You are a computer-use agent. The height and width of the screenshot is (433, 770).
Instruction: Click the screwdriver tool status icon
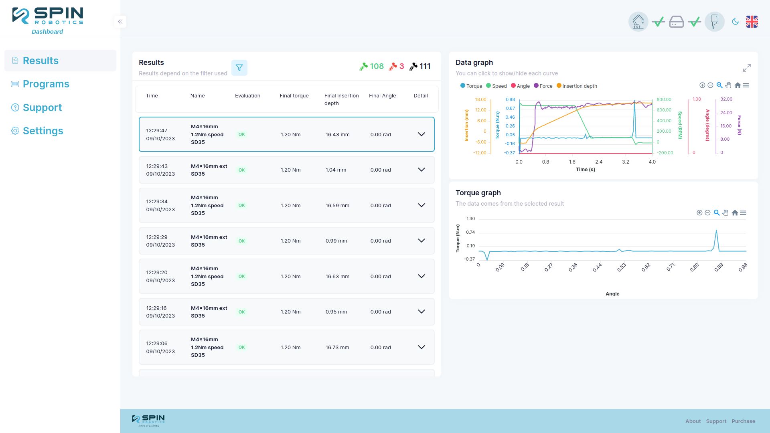(714, 22)
